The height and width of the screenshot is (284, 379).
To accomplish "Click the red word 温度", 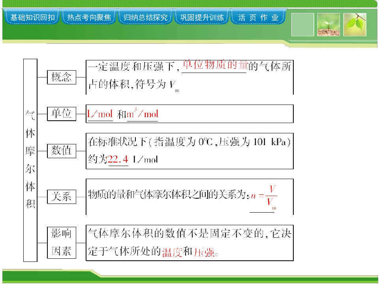I will click(x=172, y=252).
